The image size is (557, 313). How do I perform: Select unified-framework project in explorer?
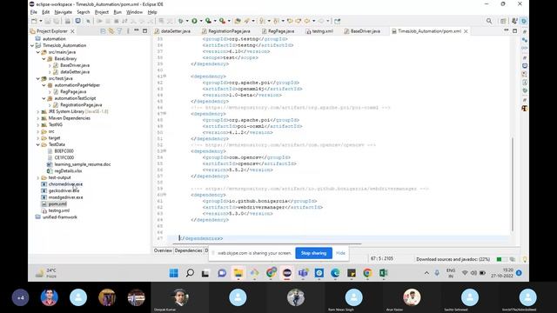pos(60,217)
